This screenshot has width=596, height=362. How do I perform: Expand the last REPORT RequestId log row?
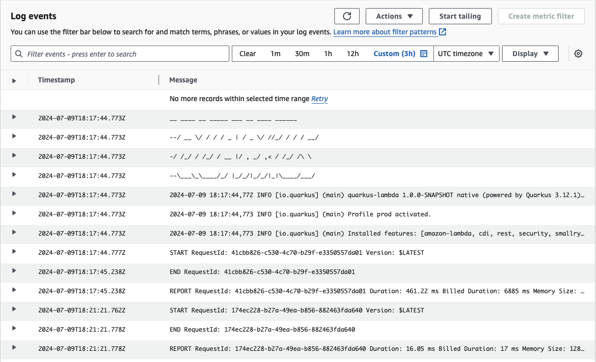[14, 348]
